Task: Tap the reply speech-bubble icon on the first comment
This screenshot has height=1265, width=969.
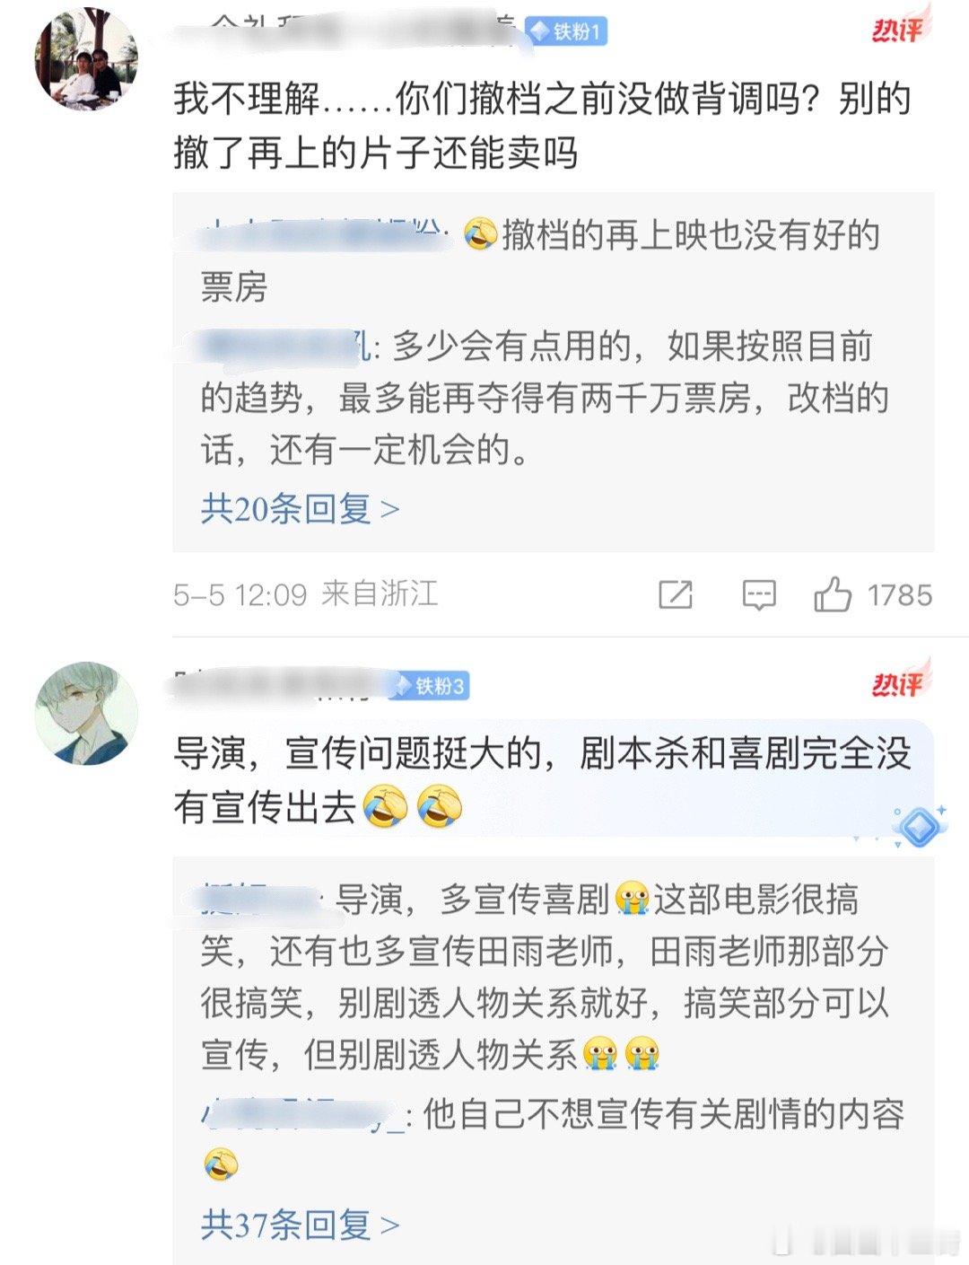Action: [x=759, y=594]
